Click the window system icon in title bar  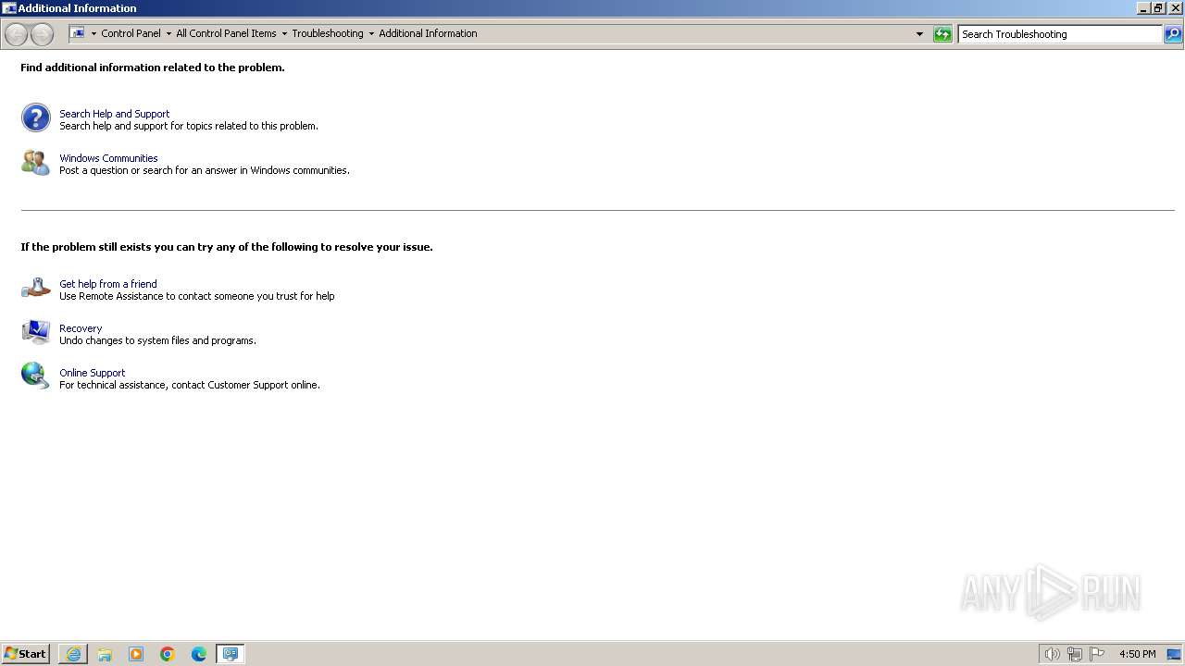pos(9,8)
